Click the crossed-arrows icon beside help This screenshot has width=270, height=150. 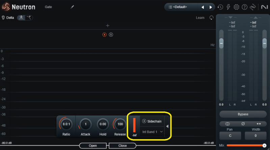[253, 7]
